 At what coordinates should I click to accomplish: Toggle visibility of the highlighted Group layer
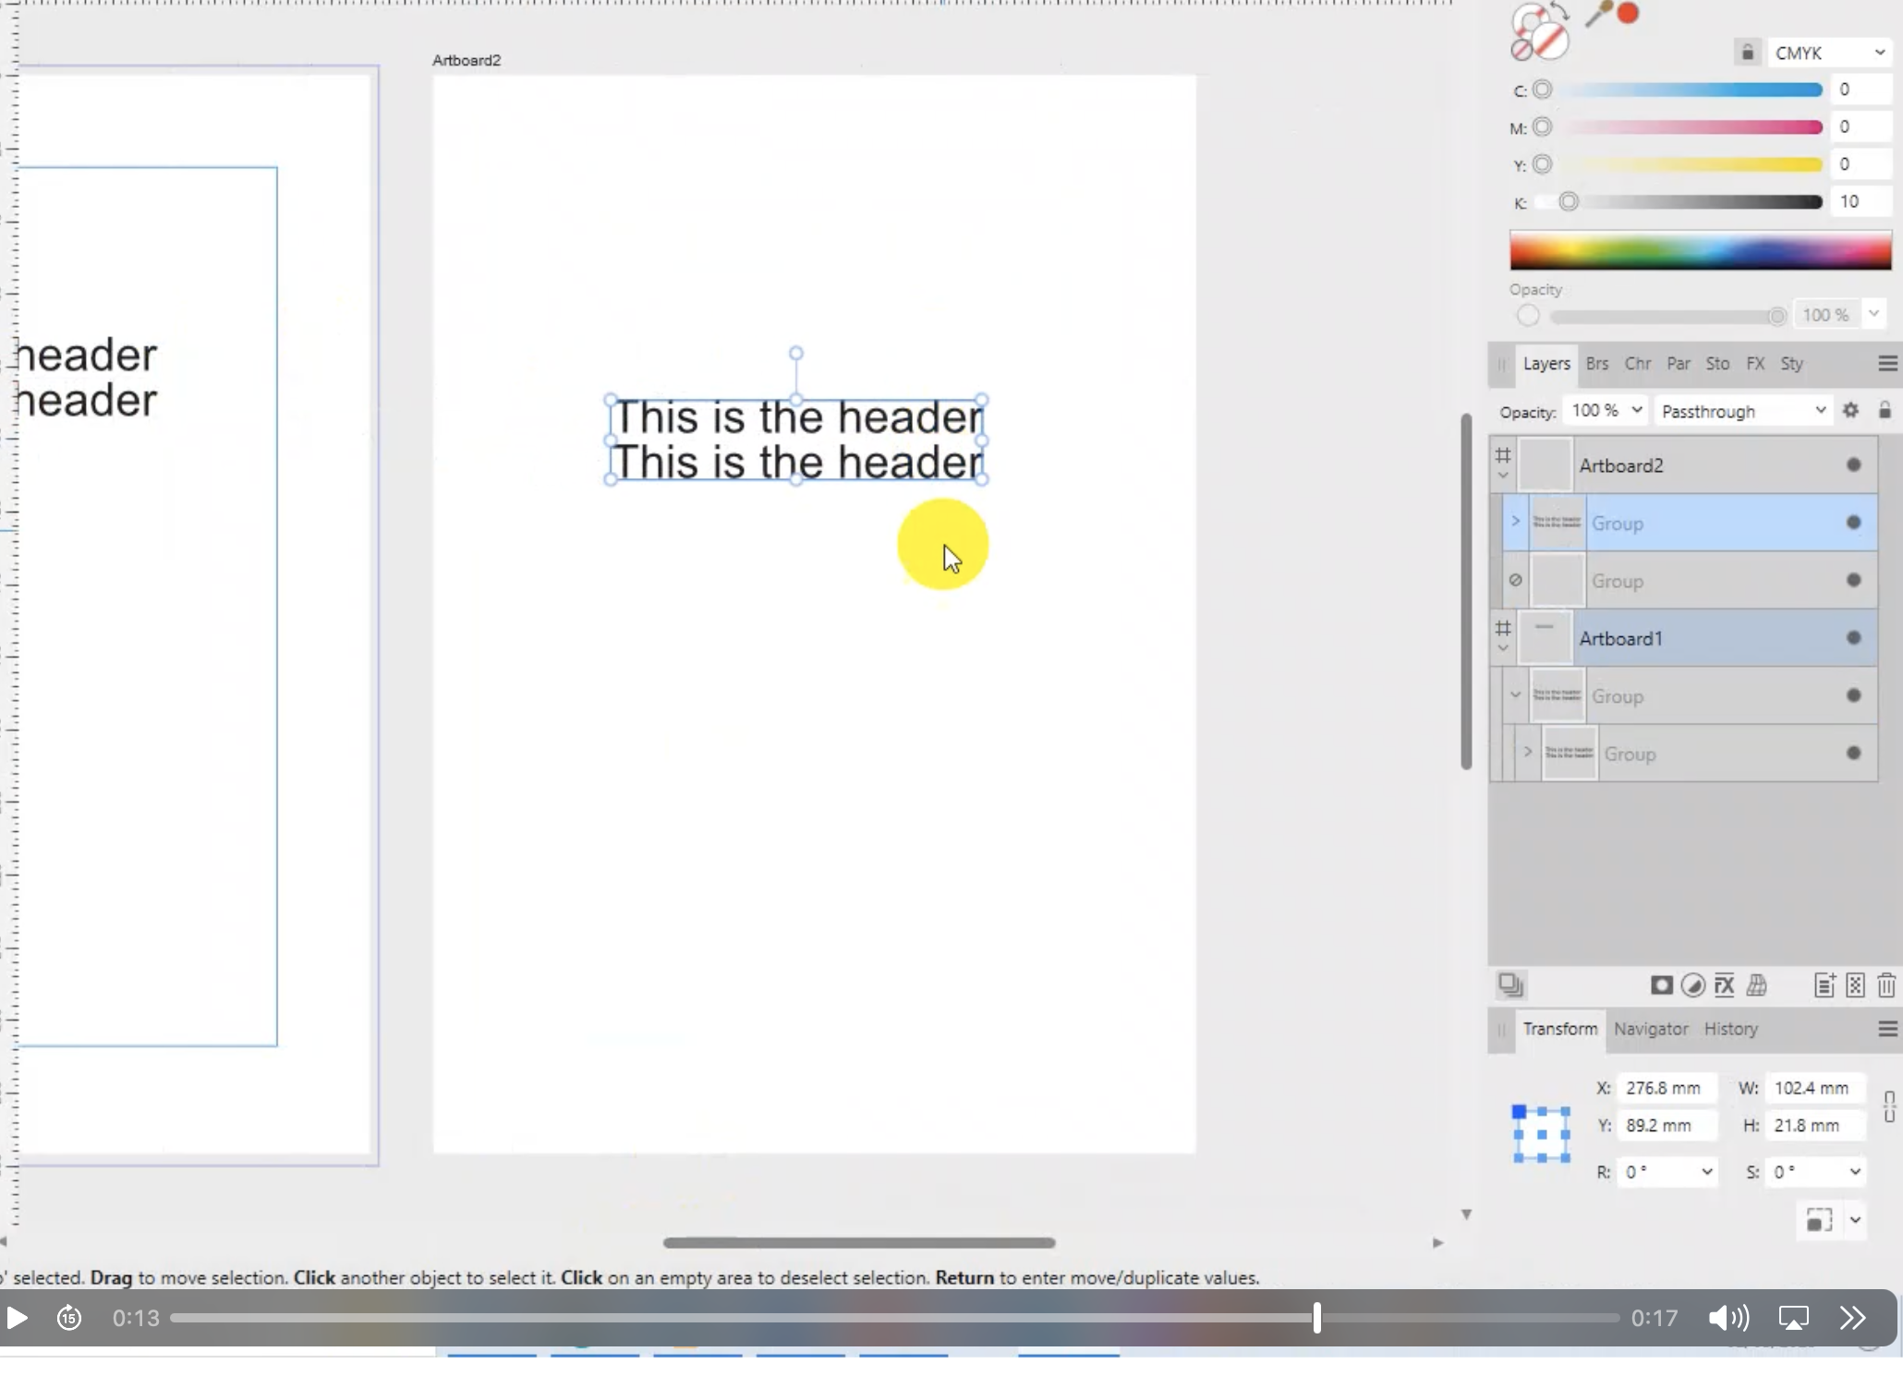1853,523
